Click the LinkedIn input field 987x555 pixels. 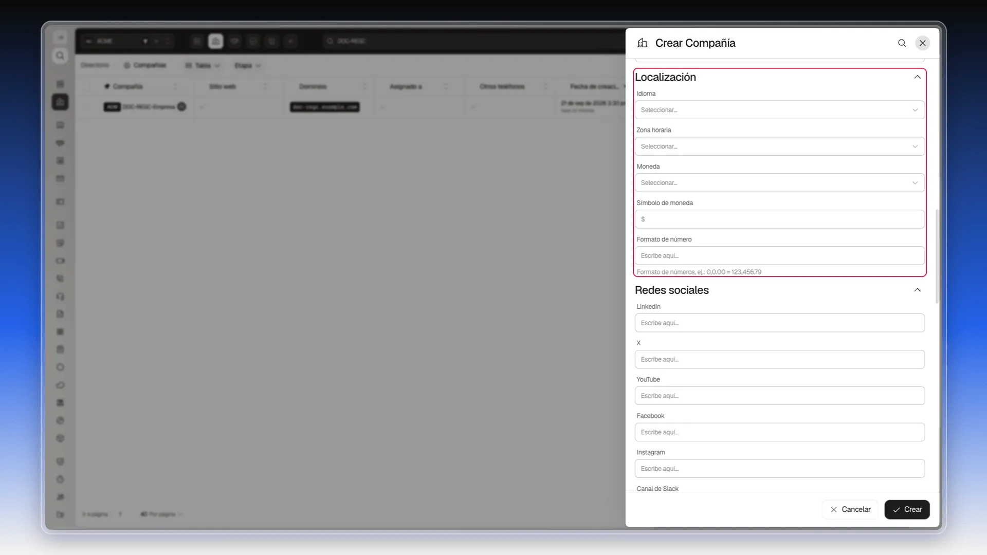pyautogui.click(x=779, y=323)
